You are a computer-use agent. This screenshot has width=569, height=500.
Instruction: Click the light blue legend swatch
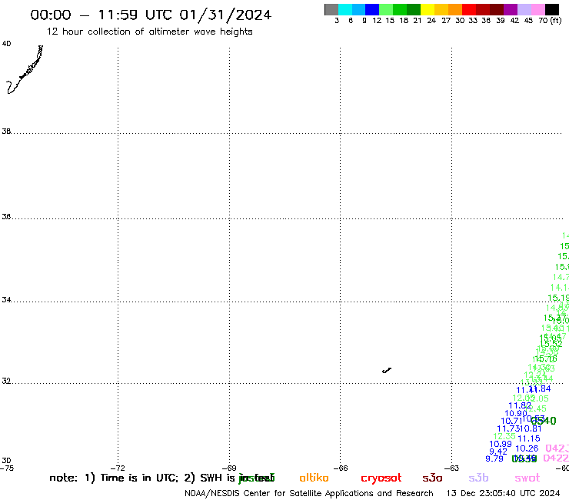358,9
